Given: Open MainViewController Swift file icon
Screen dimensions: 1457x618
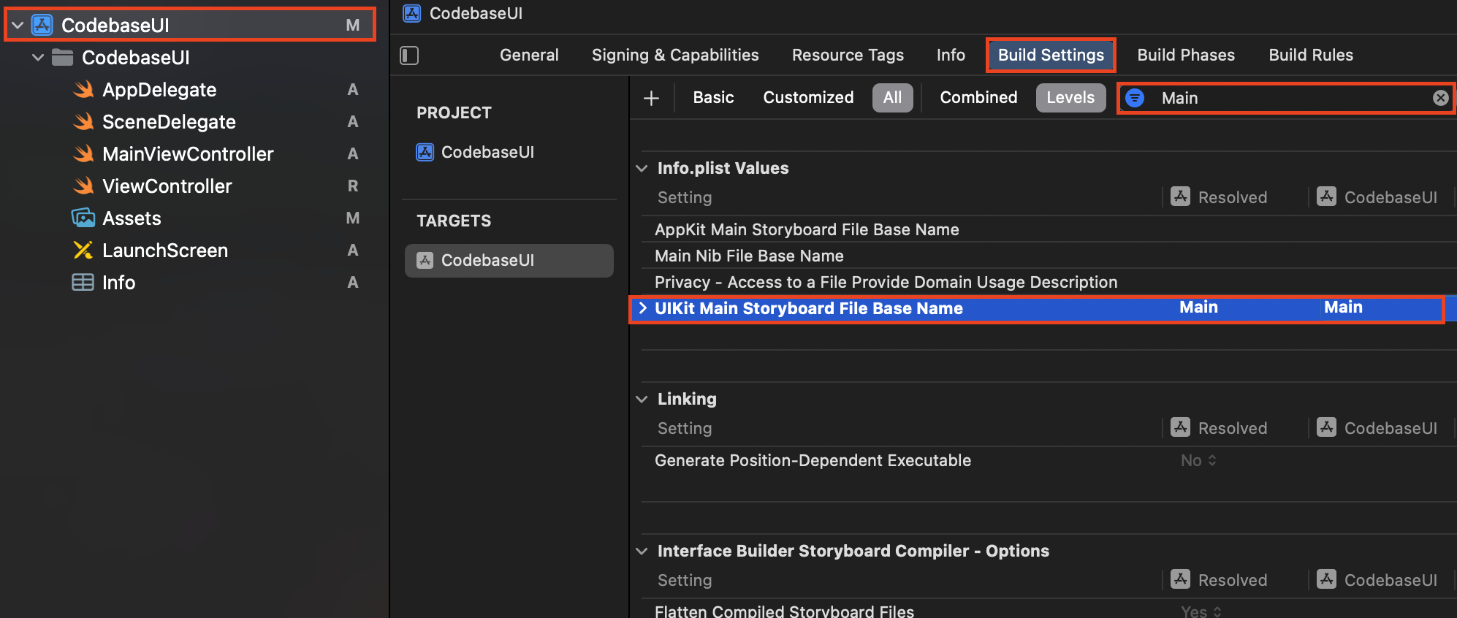Looking at the screenshot, I should pos(83,153).
